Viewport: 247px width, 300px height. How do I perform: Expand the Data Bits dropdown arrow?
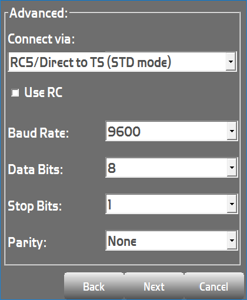coord(232,168)
